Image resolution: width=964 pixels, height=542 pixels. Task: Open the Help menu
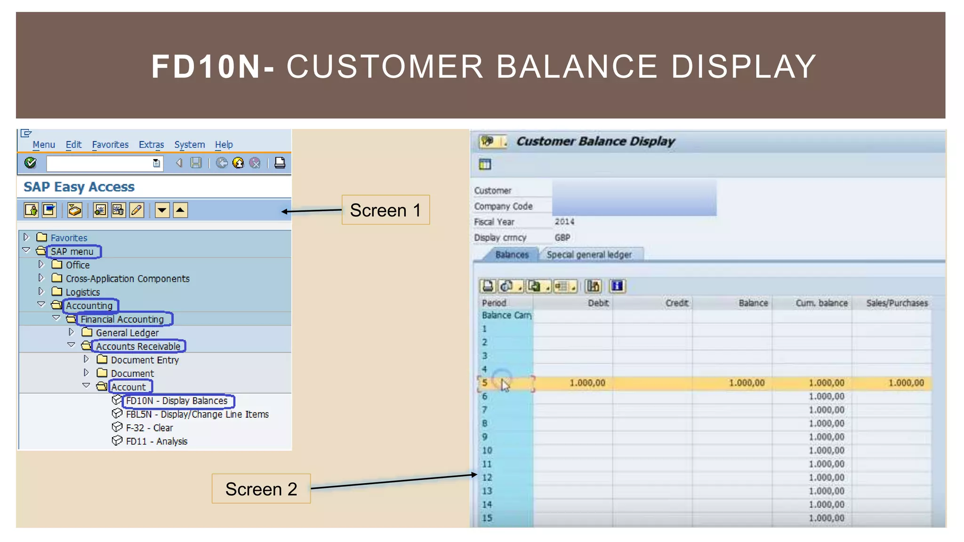pos(224,144)
